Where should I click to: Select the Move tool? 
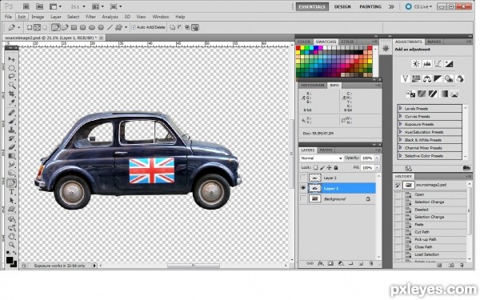click(12, 58)
